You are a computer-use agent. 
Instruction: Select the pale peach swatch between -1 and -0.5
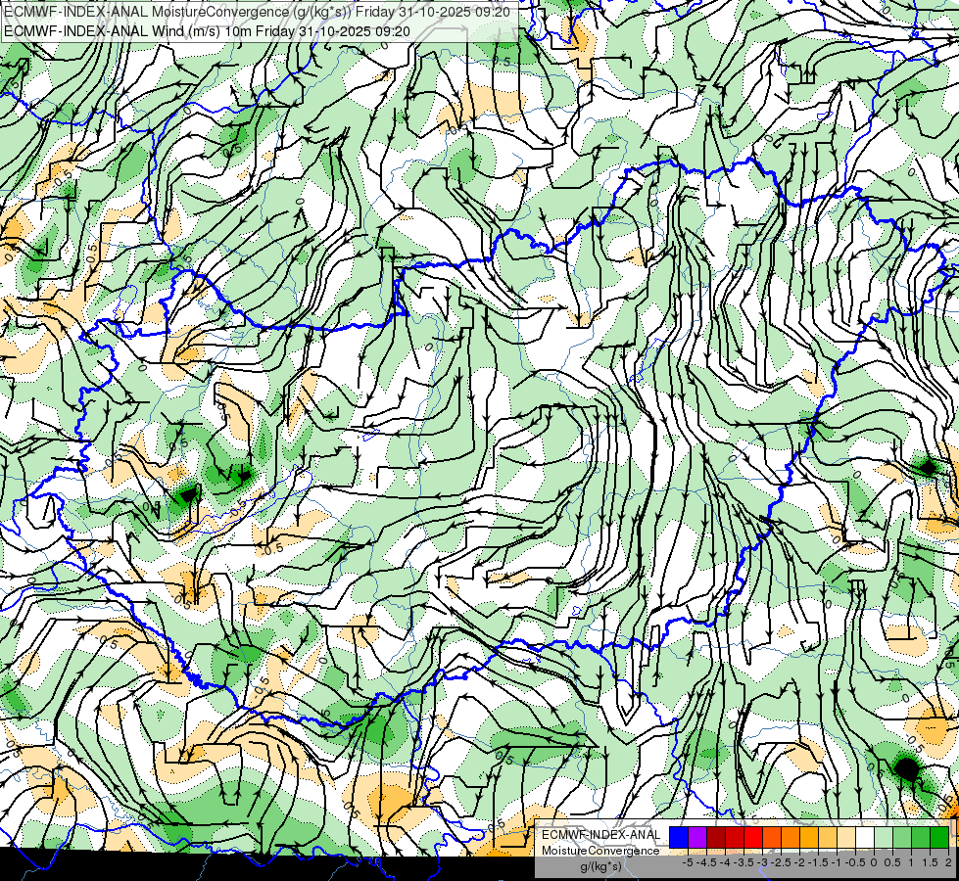tap(846, 838)
